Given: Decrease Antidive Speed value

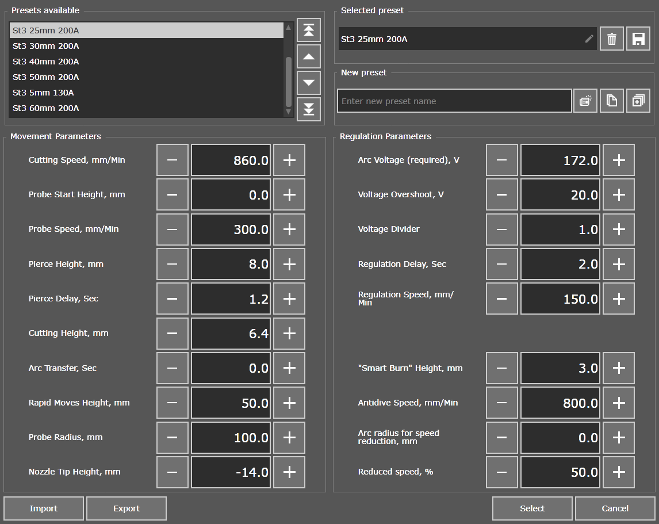Looking at the screenshot, I should (x=501, y=403).
